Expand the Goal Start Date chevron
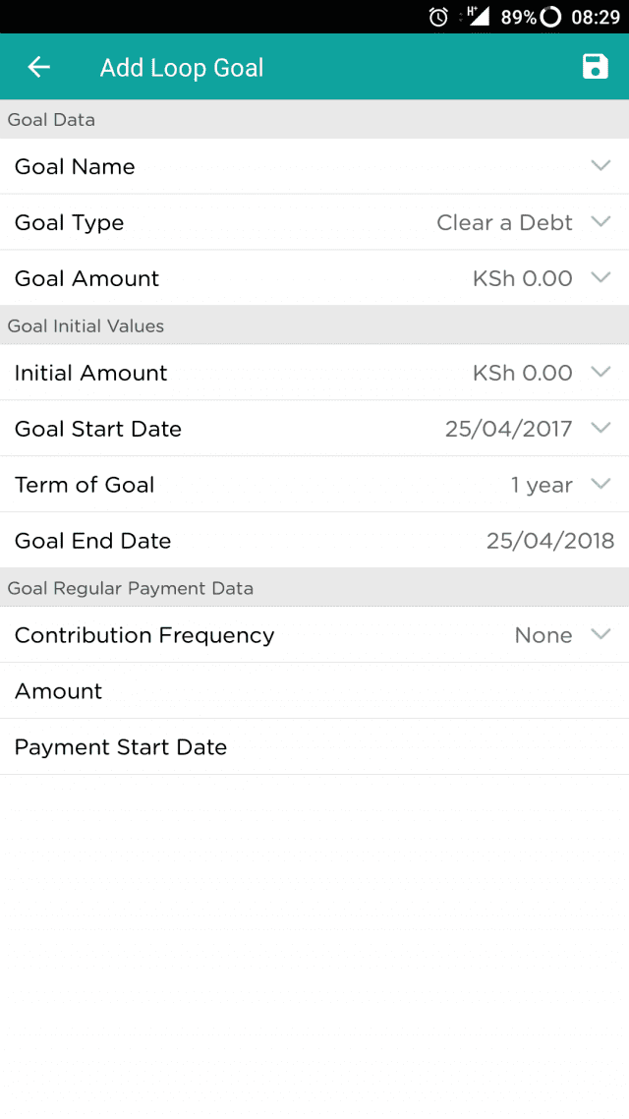 point(600,428)
